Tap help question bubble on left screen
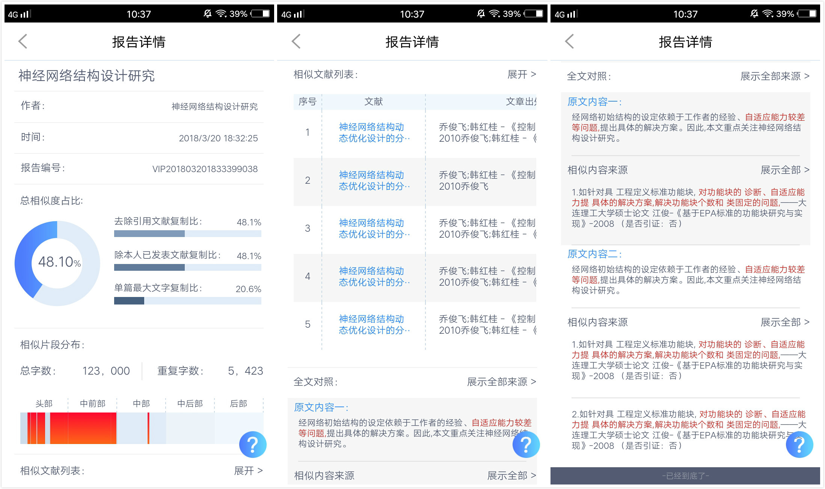Image resolution: width=825 pixels, height=489 pixels. pyautogui.click(x=253, y=445)
